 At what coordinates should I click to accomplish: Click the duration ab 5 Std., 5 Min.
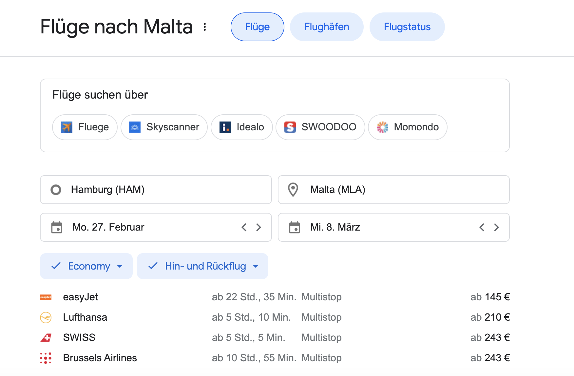248,338
